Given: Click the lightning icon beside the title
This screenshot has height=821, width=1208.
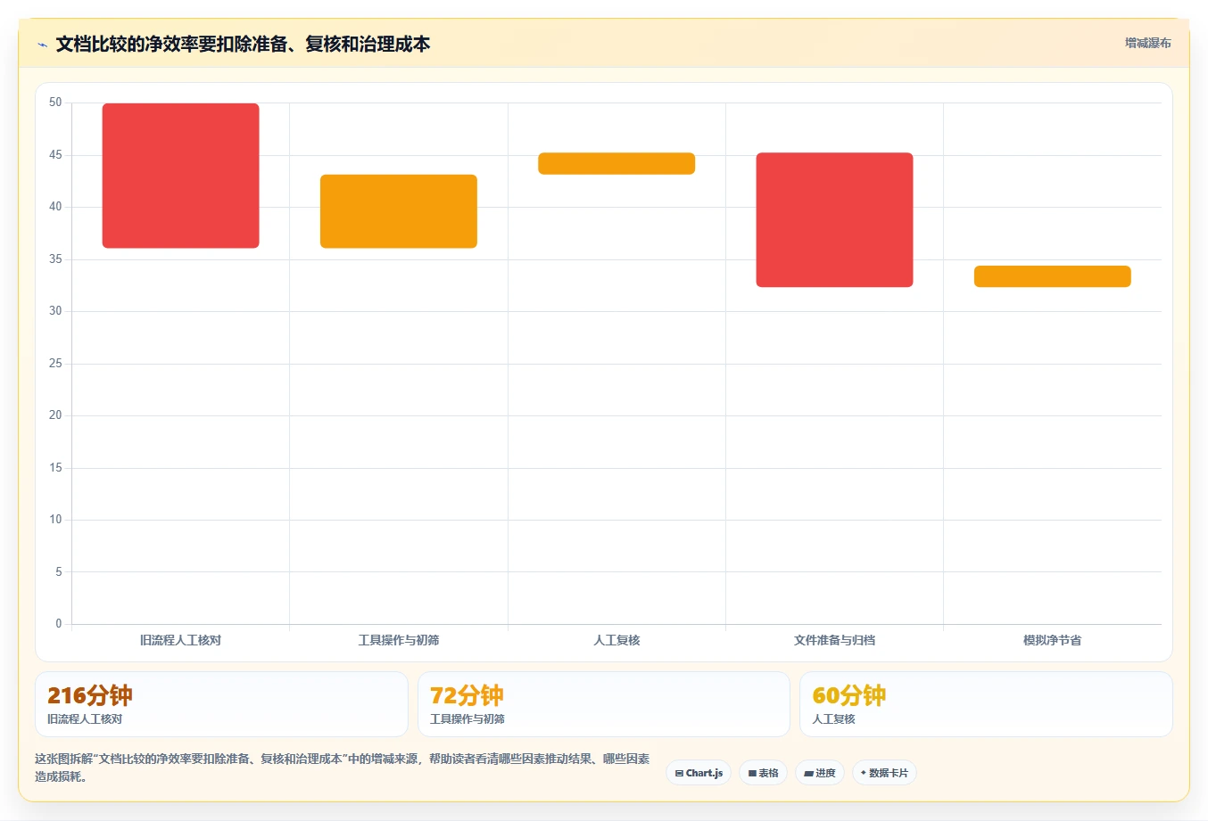Looking at the screenshot, I should (x=42, y=45).
